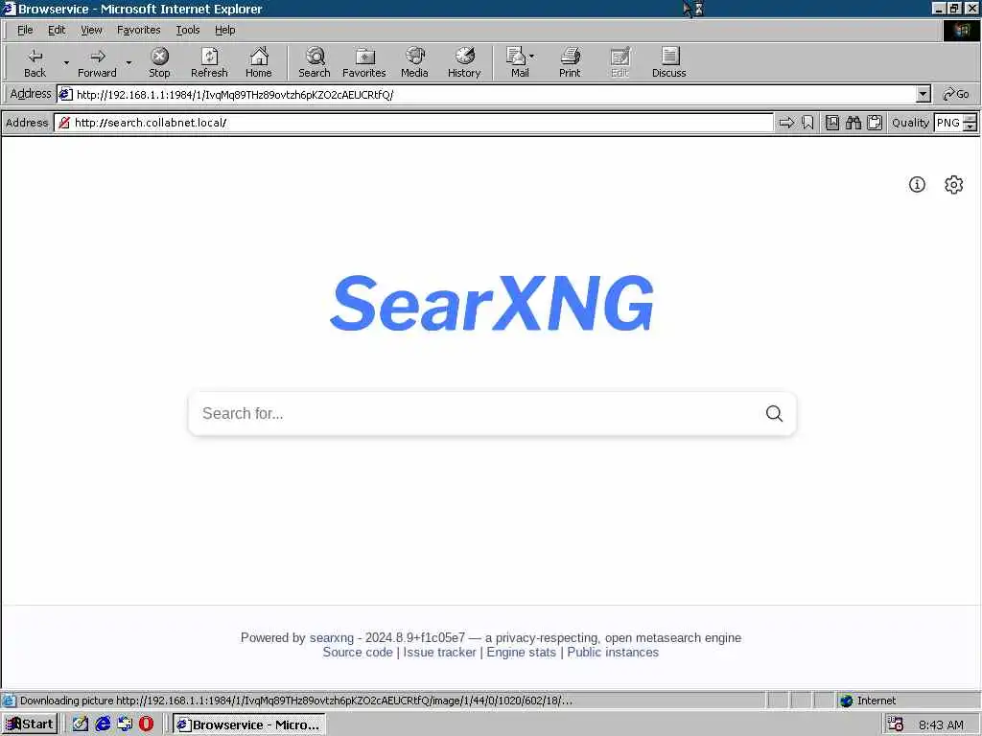Click the Back toolbar button
982x736 pixels.
pyautogui.click(x=35, y=62)
